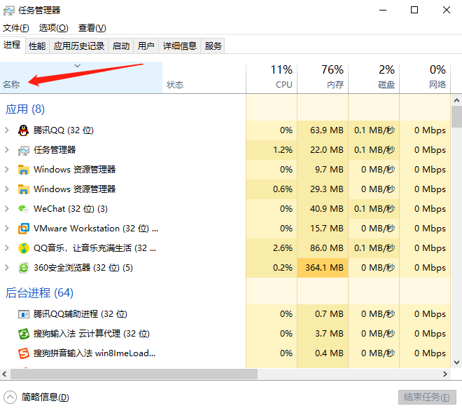Click the second Windows 资源管理器 folder icon
This screenshot has width=462, height=413.
23,189
